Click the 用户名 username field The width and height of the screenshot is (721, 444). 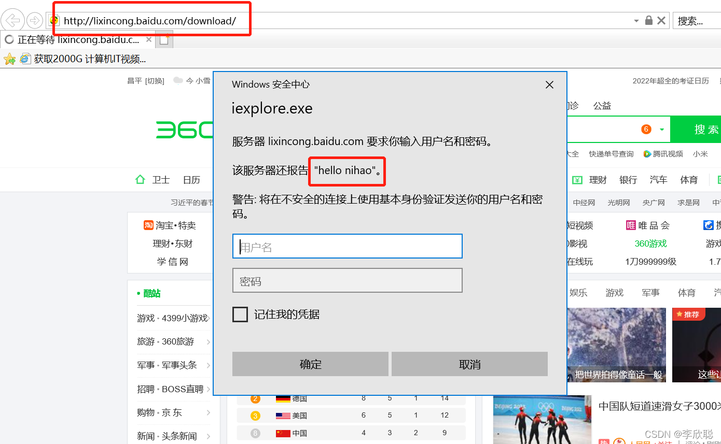(347, 246)
